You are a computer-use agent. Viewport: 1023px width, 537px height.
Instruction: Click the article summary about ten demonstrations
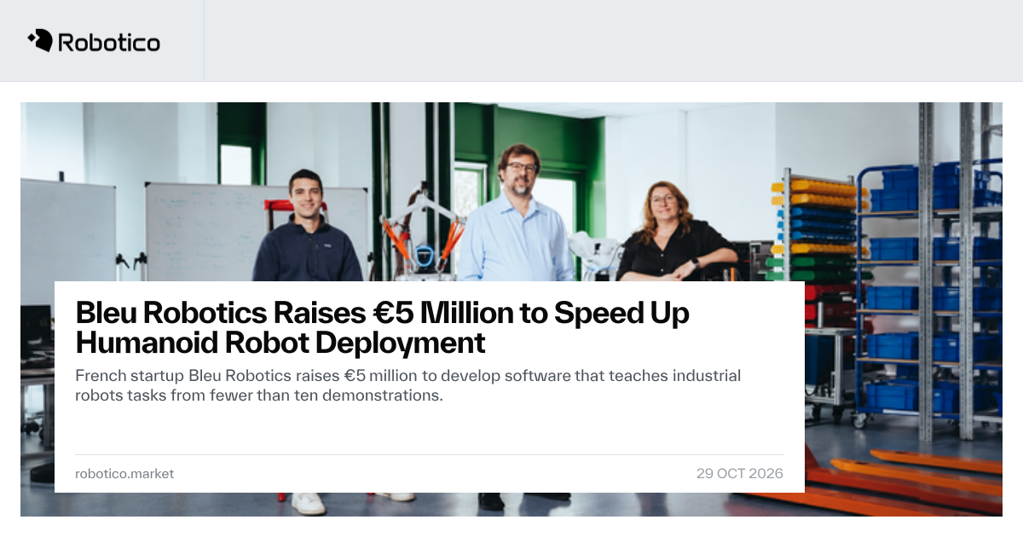tap(407, 385)
